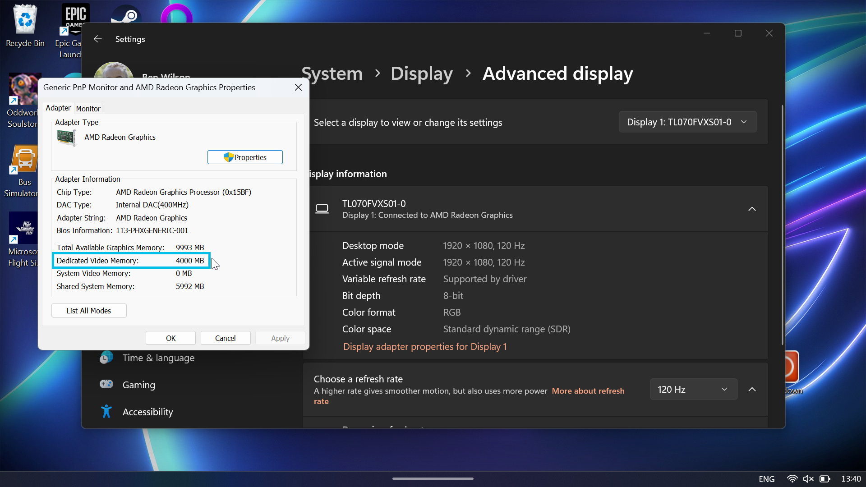Viewport: 866px width, 487px height.
Task: Select the Adapter tab
Action: (x=58, y=108)
